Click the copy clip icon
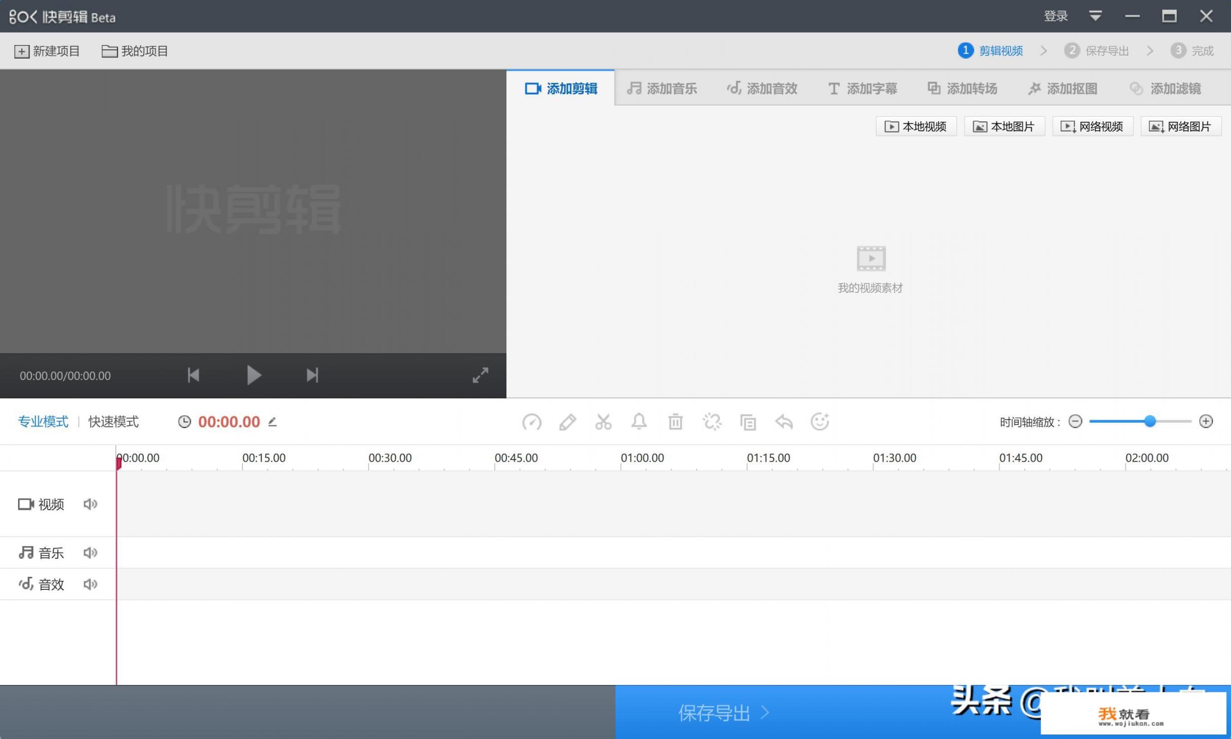The image size is (1231, 739). (748, 422)
